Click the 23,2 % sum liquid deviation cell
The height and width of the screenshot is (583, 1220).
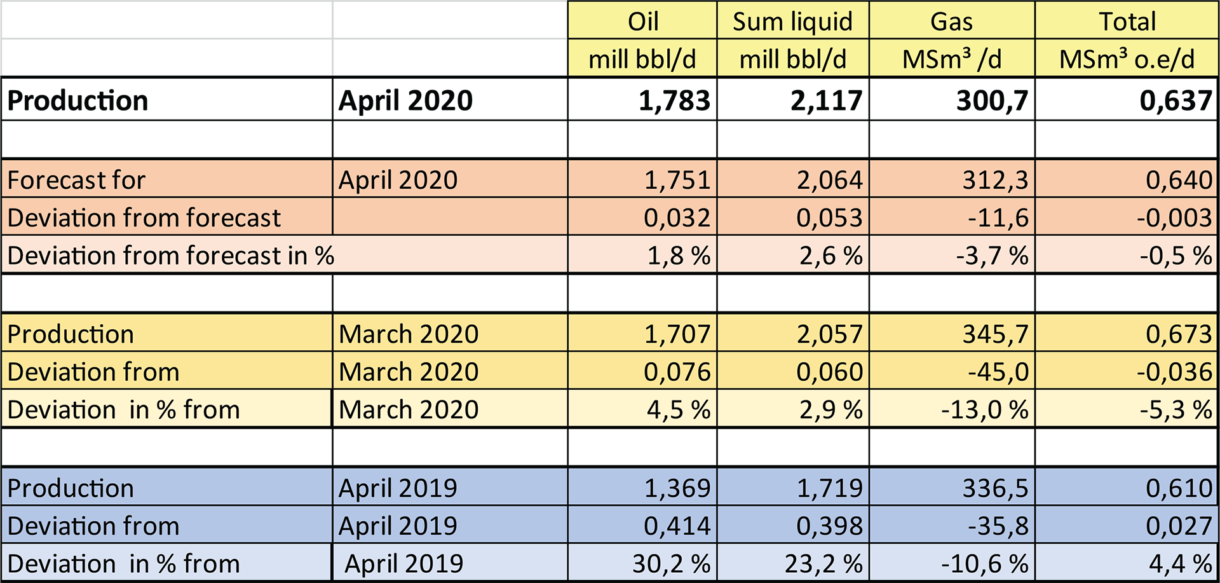point(823,563)
